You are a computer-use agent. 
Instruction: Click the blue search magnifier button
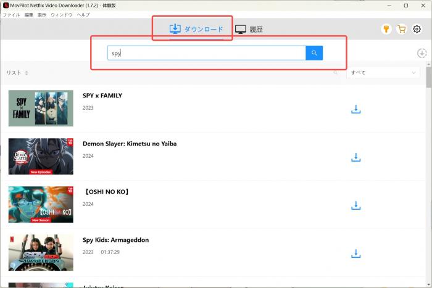tap(314, 53)
